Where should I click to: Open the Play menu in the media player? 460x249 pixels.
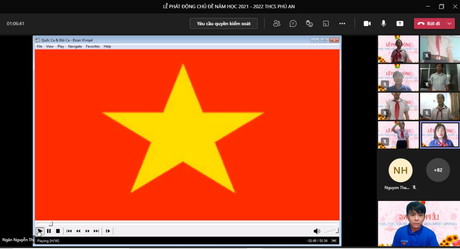[x=61, y=46]
